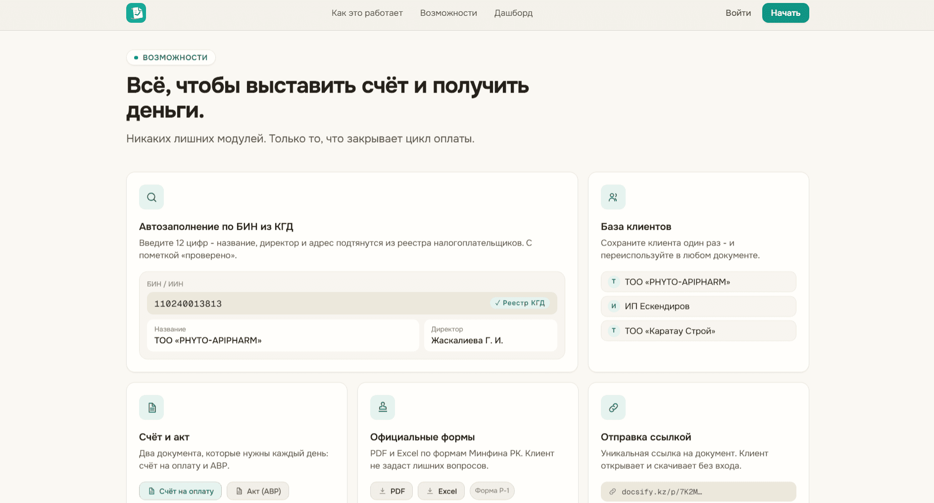Click the 'PDF' download button

pos(392,491)
